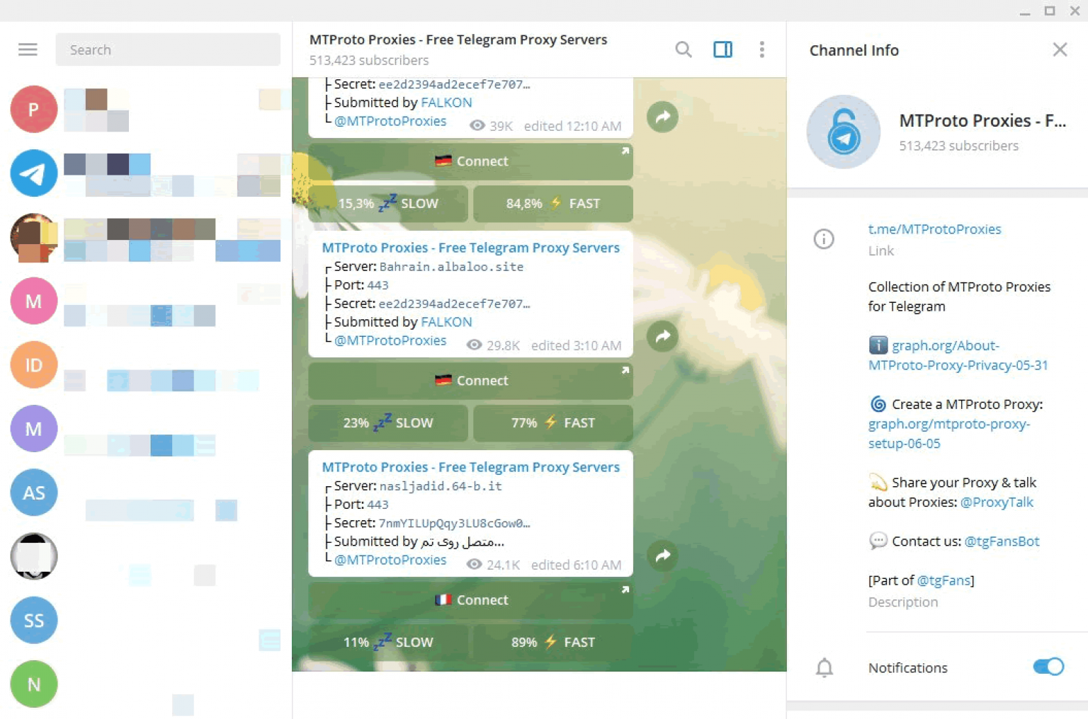Open the @tgFansBot contact link
Screen dimensions: 1088x719
[1002, 541]
